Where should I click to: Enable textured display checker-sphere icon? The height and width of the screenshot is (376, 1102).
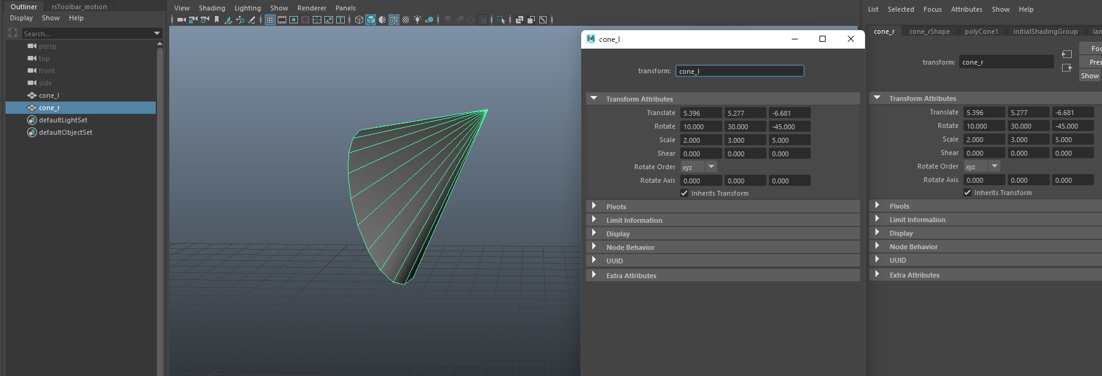[406, 20]
